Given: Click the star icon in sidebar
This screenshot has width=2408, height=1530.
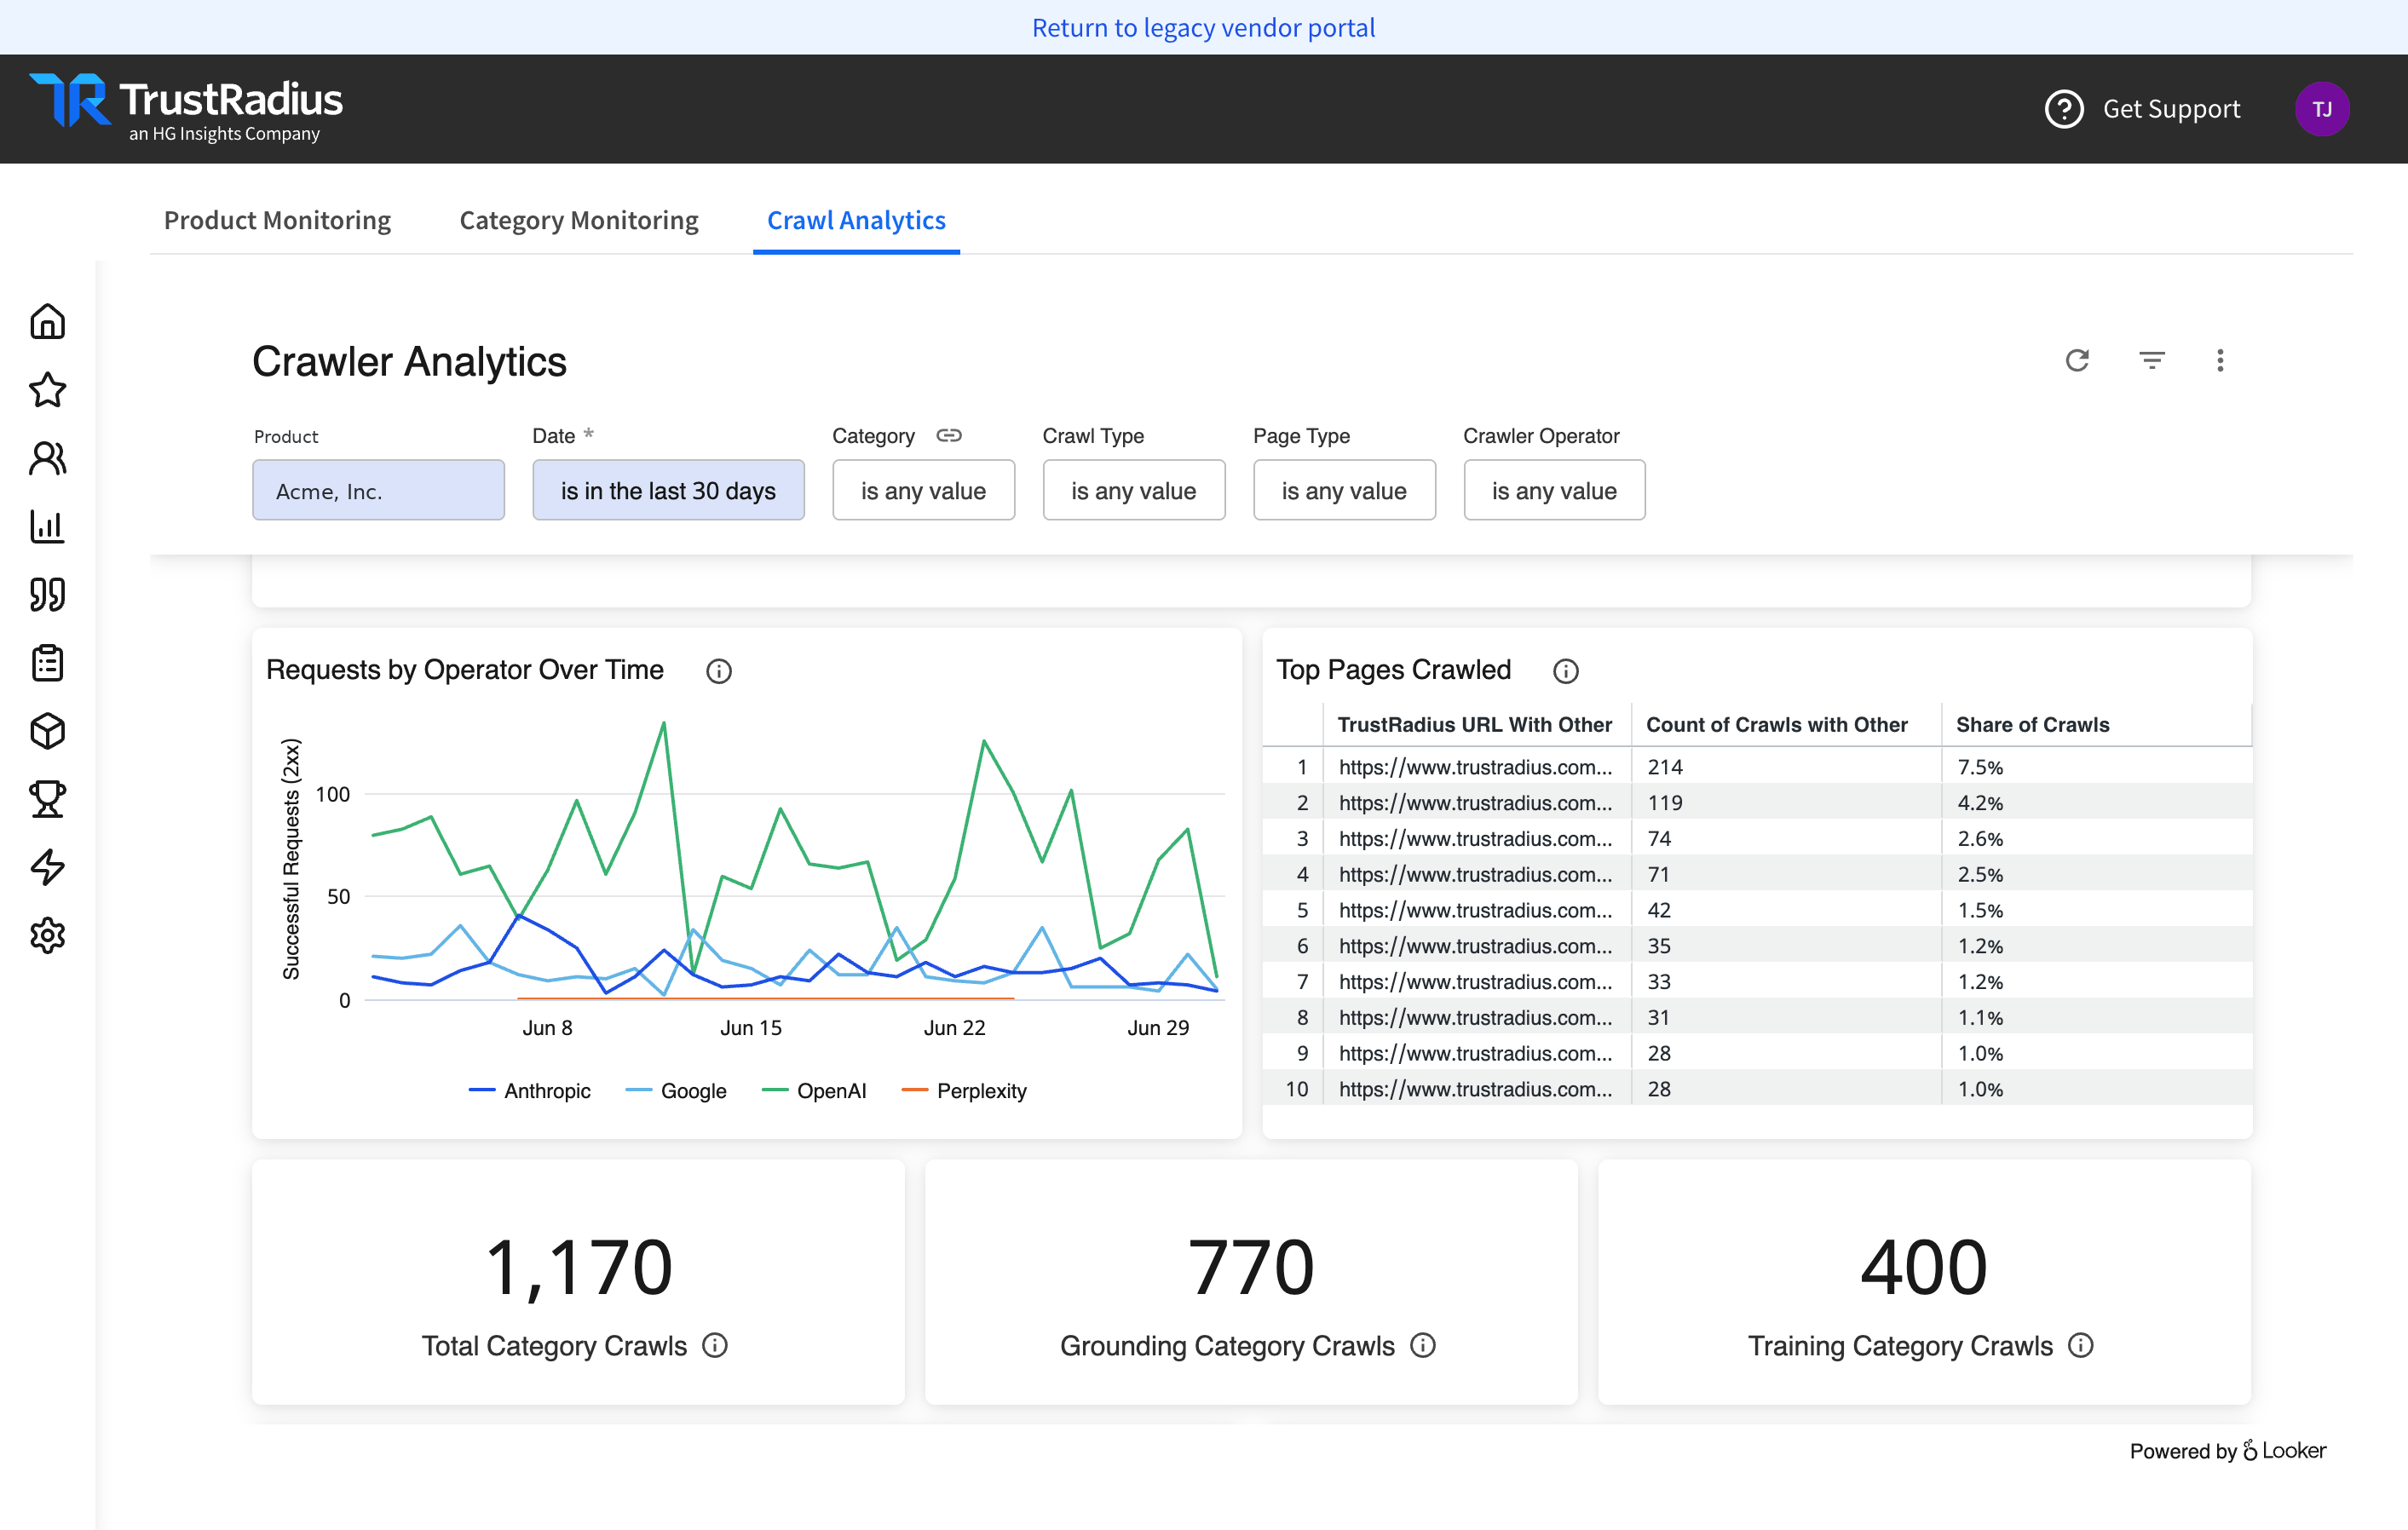Looking at the screenshot, I should pos(47,390).
